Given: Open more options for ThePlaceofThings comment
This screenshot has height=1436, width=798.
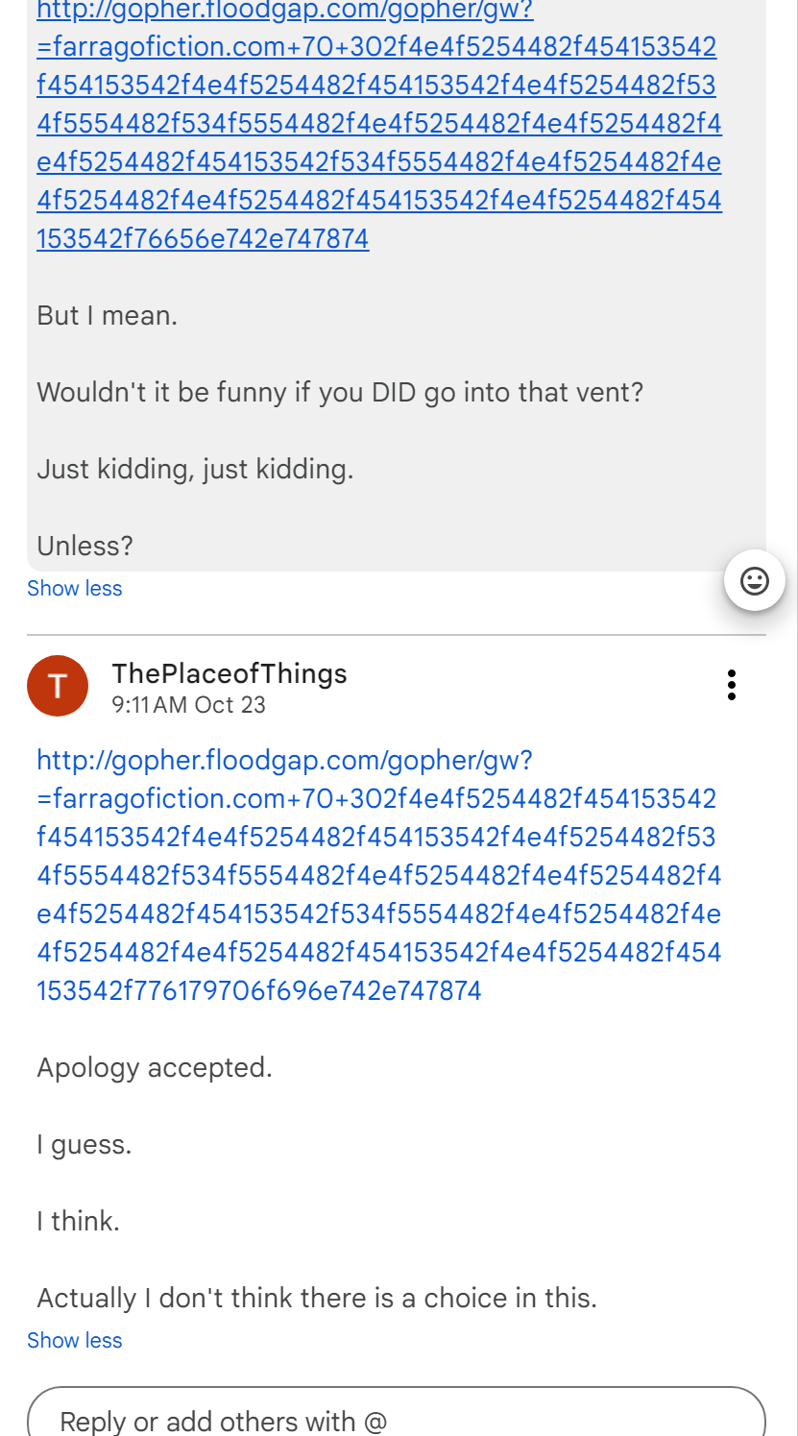Looking at the screenshot, I should (732, 685).
